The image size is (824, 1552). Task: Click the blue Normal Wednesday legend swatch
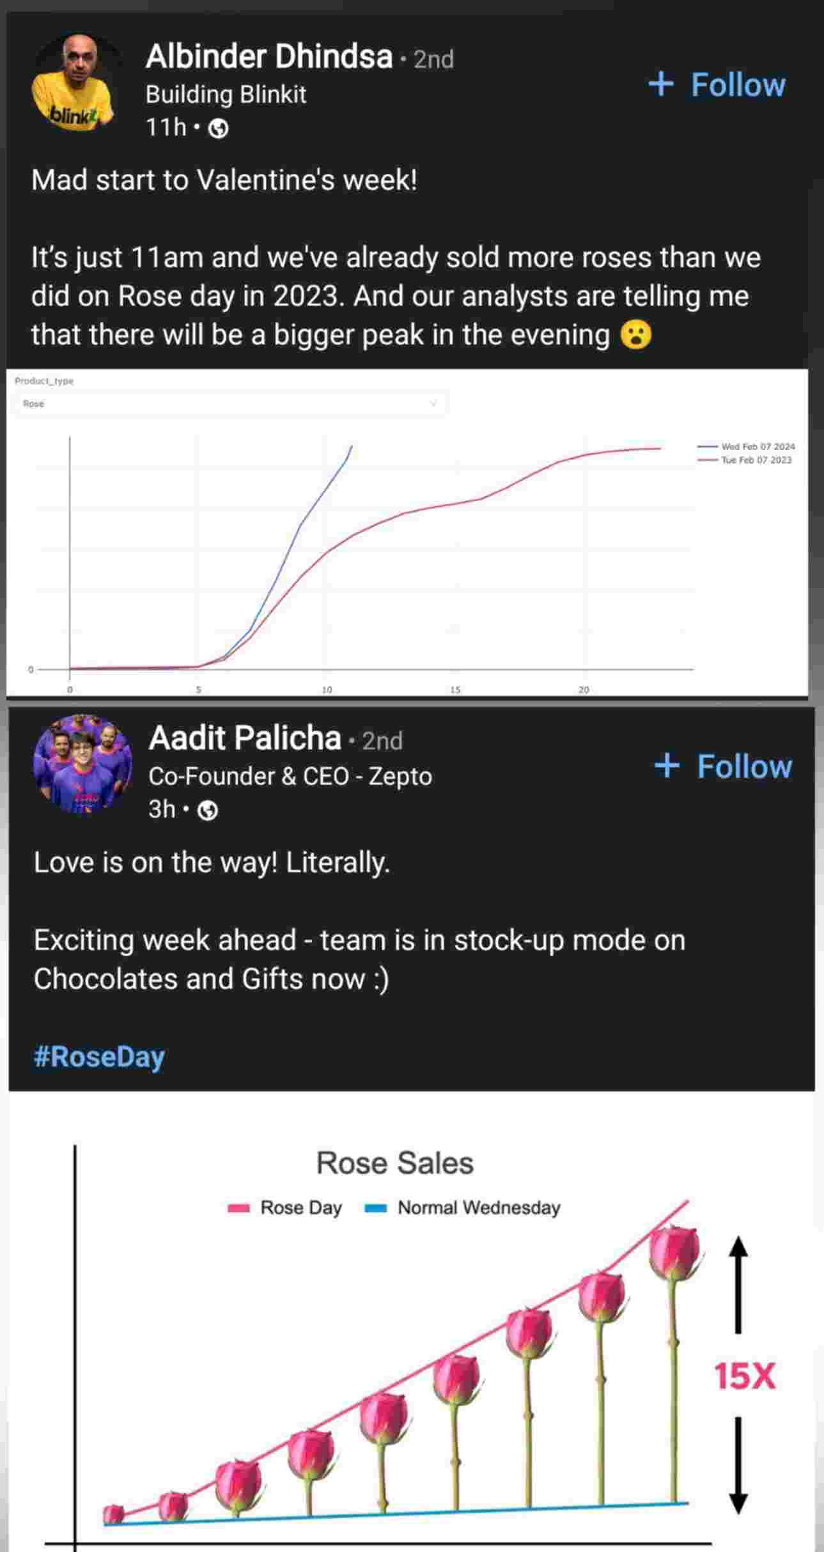[376, 1208]
